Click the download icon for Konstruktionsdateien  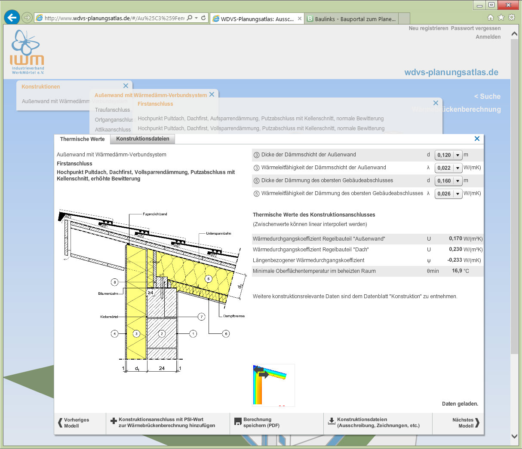332,422
